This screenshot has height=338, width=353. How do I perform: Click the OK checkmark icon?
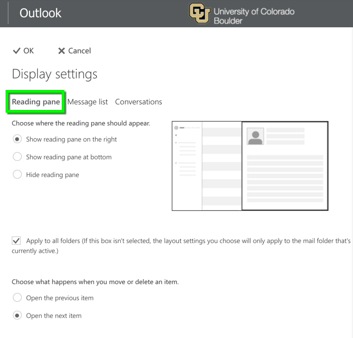coord(17,51)
